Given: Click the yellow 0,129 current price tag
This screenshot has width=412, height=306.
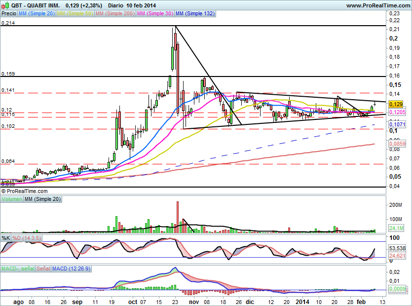Looking at the screenshot, I should pos(396,104).
